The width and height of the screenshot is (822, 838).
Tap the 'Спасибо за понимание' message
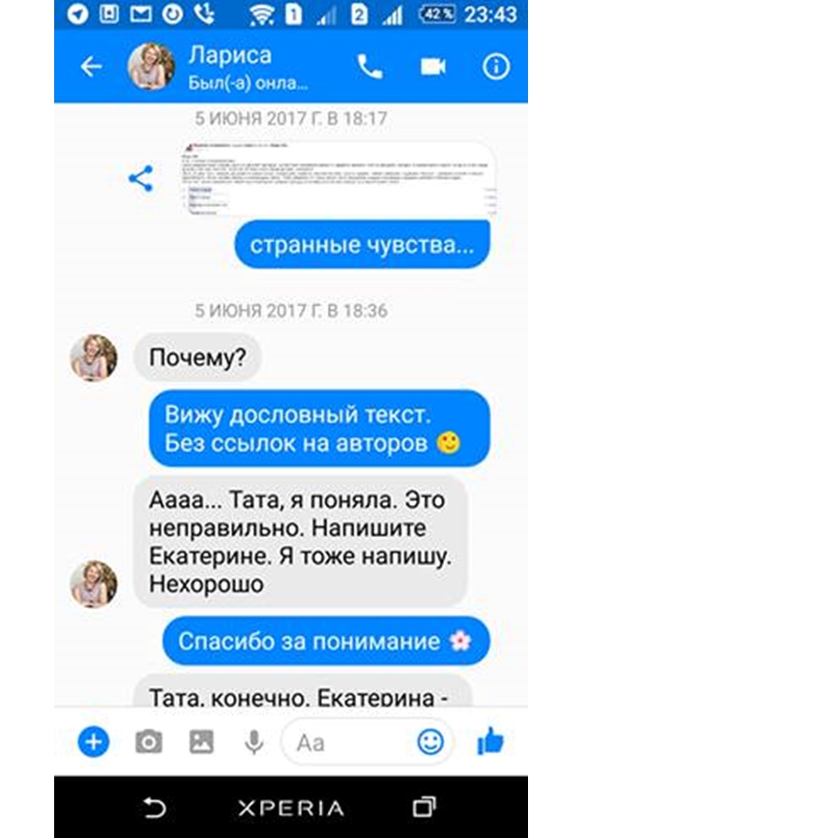(326, 641)
